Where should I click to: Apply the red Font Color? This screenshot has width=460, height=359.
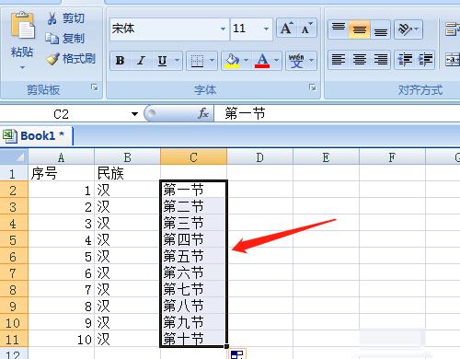coord(262,61)
